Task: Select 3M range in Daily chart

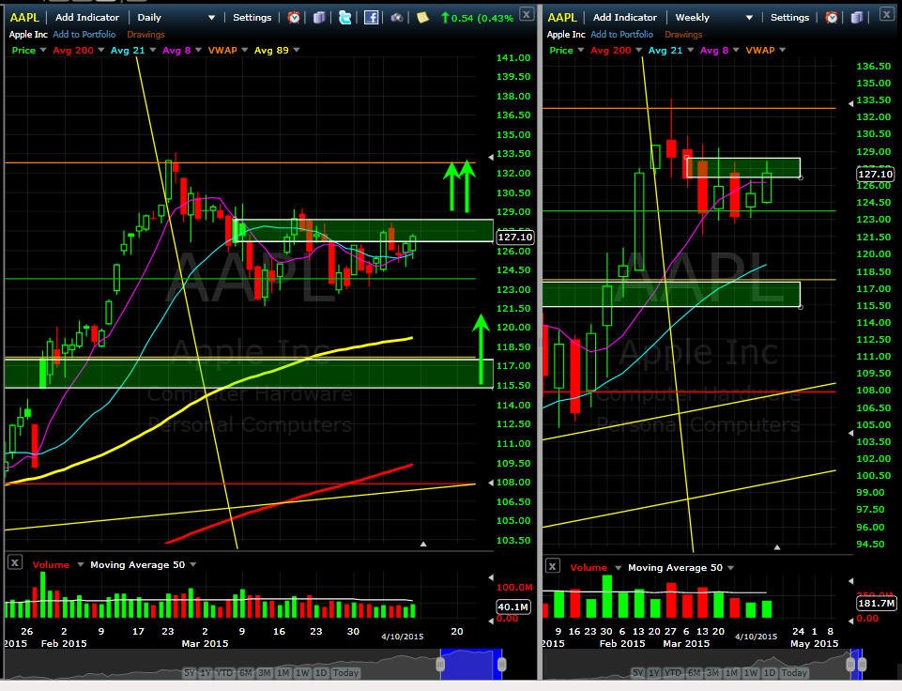Action: [x=264, y=672]
